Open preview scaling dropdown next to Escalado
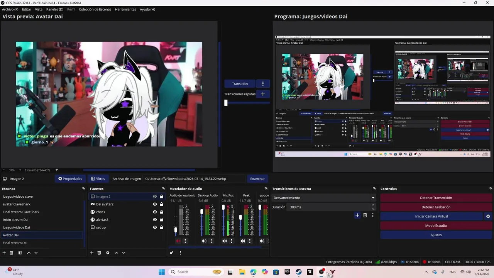Viewport: 494px width, 278px height. point(57,170)
